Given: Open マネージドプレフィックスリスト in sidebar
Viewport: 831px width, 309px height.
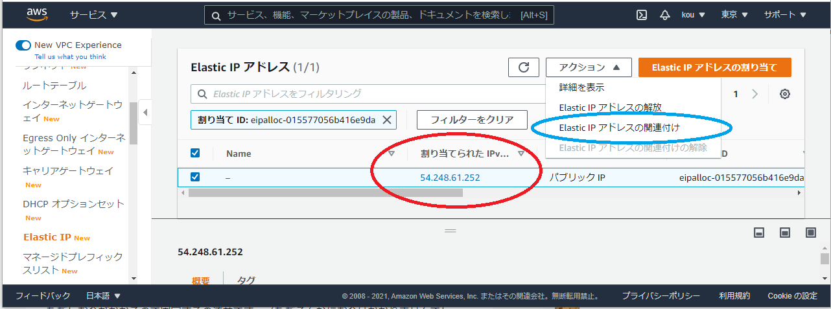Looking at the screenshot, I should 73,263.
